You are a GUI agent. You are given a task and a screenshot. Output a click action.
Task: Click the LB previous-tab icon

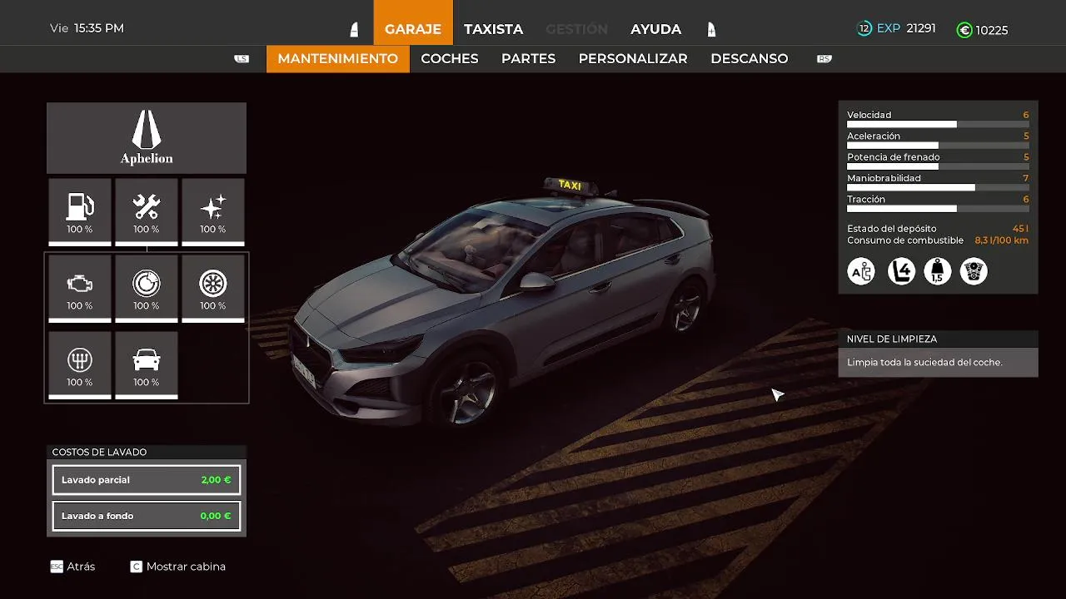pyautogui.click(x=242, y=58)
